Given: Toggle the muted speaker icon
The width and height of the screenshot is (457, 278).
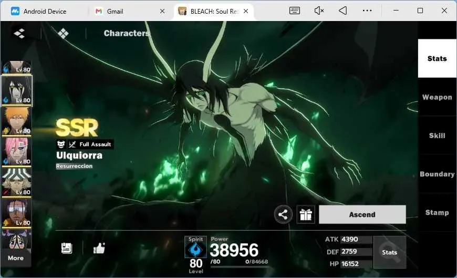Looking at the screenshot, I should tap(319, 11).
